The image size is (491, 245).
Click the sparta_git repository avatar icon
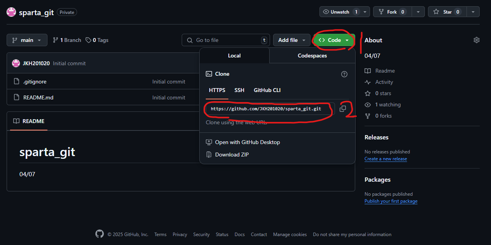(11, 12)
